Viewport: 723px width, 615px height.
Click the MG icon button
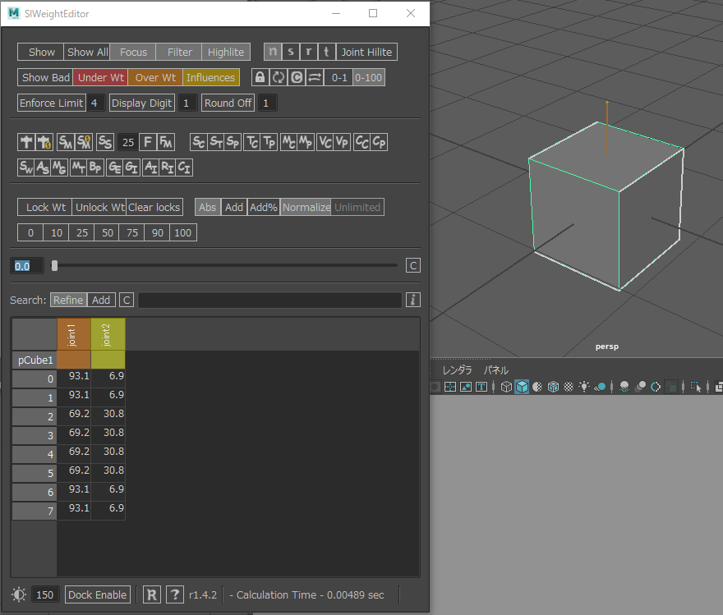tap(59, 168)
